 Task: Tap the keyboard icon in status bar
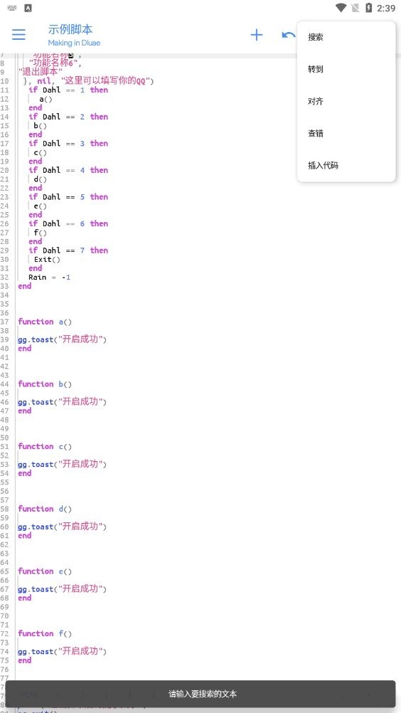point(12,8)
